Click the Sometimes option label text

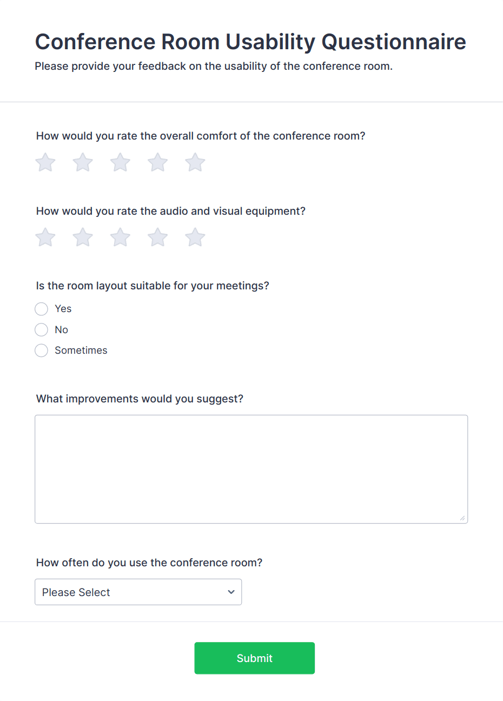[81, 350]
